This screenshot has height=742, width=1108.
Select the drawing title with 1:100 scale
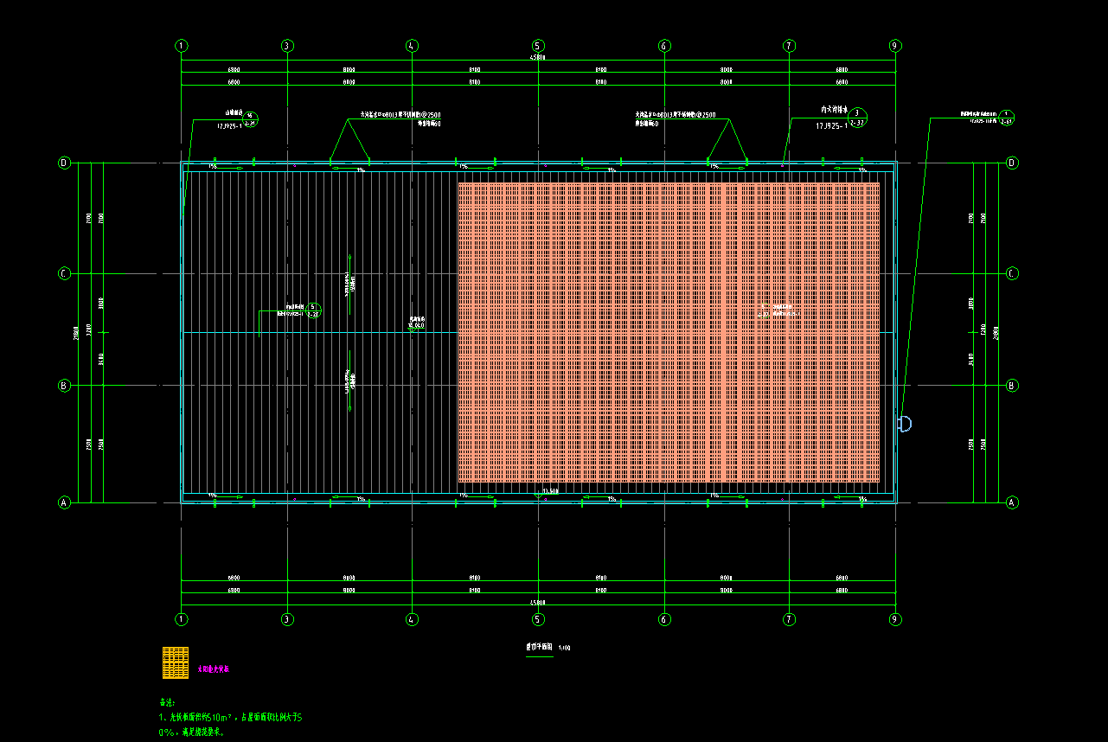(548, 647)
